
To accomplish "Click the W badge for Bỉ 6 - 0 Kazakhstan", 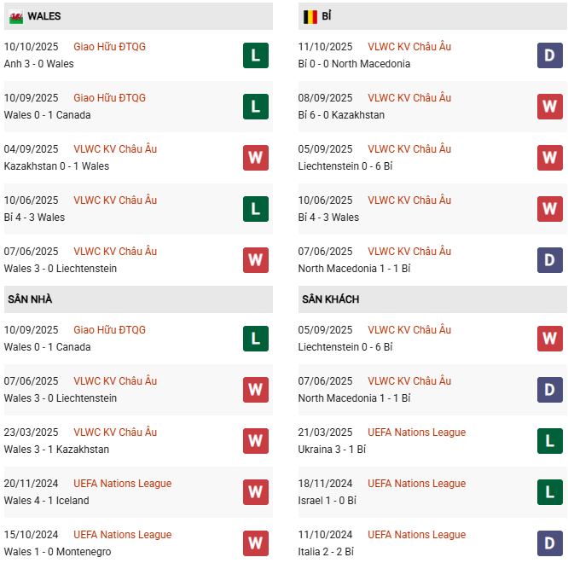I will pos(550,107).
